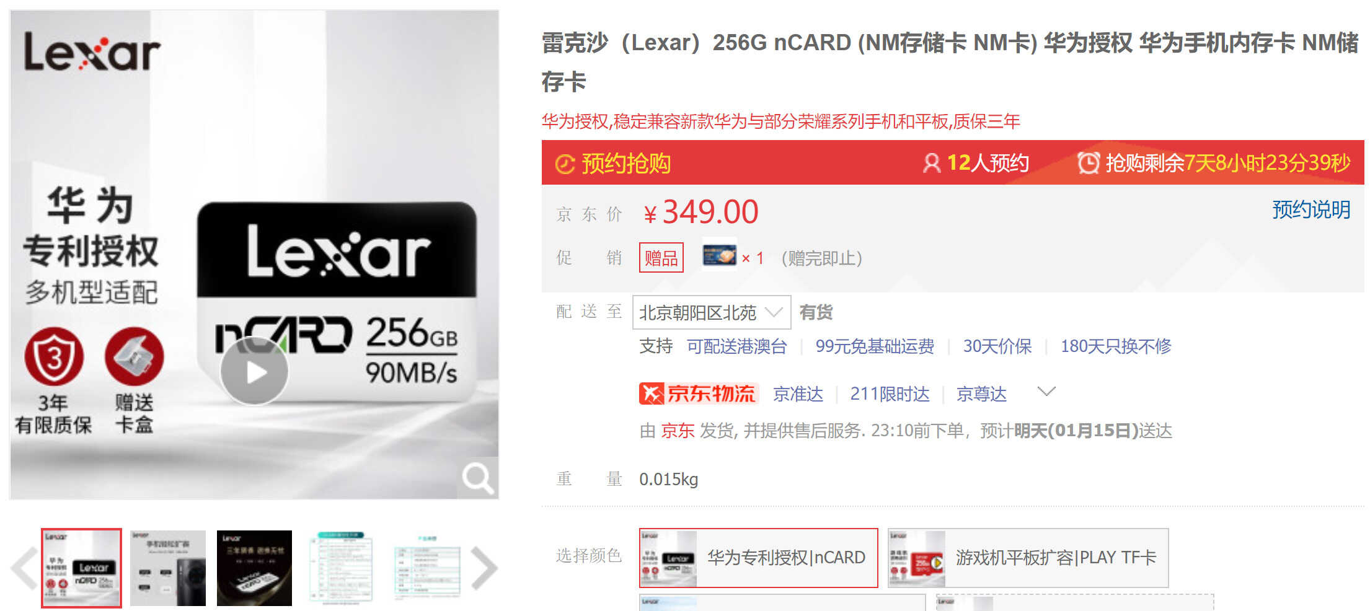This screenshot has height=611, width=1370.
Task: Click 30天价保 service link
Action: tap(997, 346)
